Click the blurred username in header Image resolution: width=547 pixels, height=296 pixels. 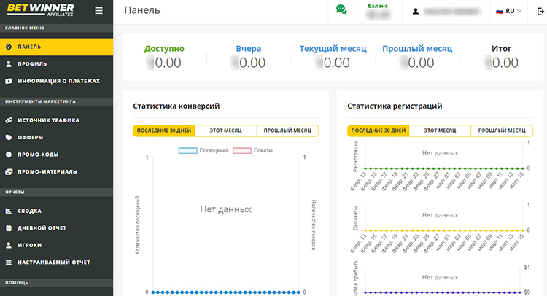(x=451, y=12)
